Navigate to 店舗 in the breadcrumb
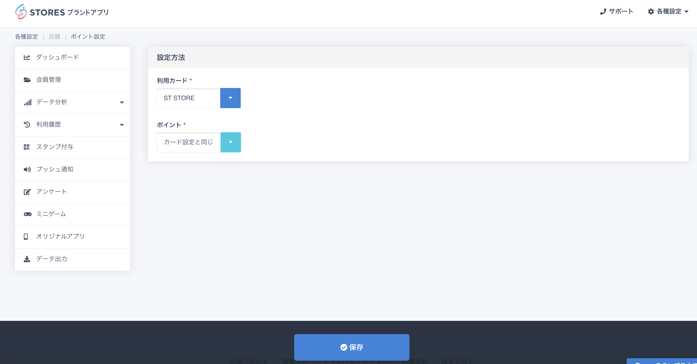The image size is (697, 364). tap(54, 37)
